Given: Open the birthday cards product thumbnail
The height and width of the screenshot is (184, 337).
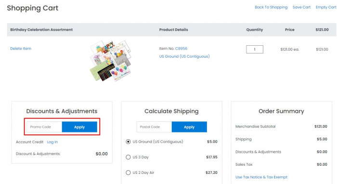Looking at the screenshot, I should [x=110, y=61].
